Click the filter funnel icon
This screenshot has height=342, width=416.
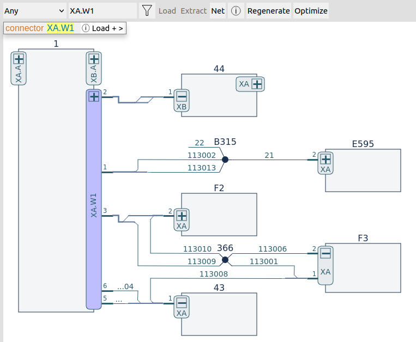pyautogui.click(x=147, y=11)
